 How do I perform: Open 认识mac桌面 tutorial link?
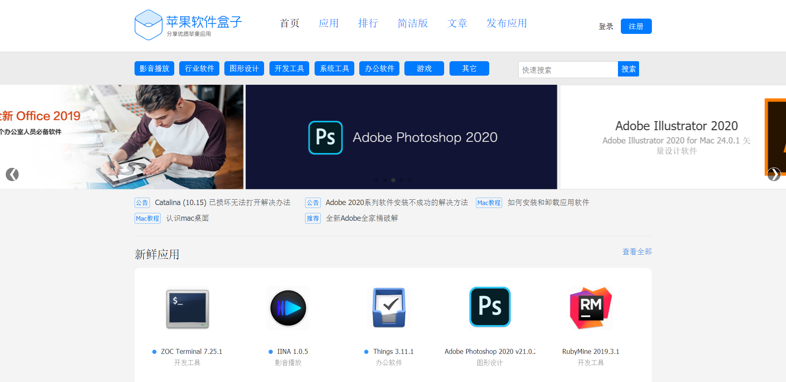[187, 218]
